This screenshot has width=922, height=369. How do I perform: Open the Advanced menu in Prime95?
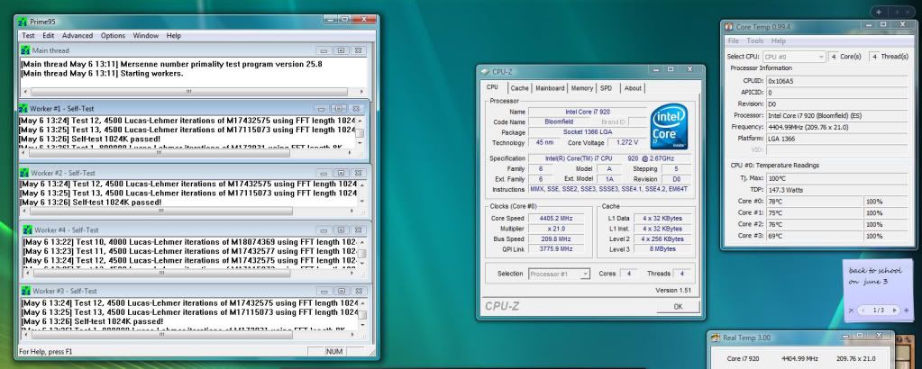point(78,35)
